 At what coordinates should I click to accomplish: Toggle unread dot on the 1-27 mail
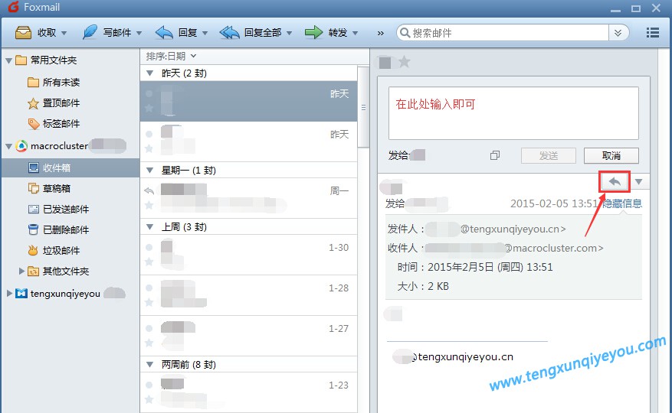149,328
